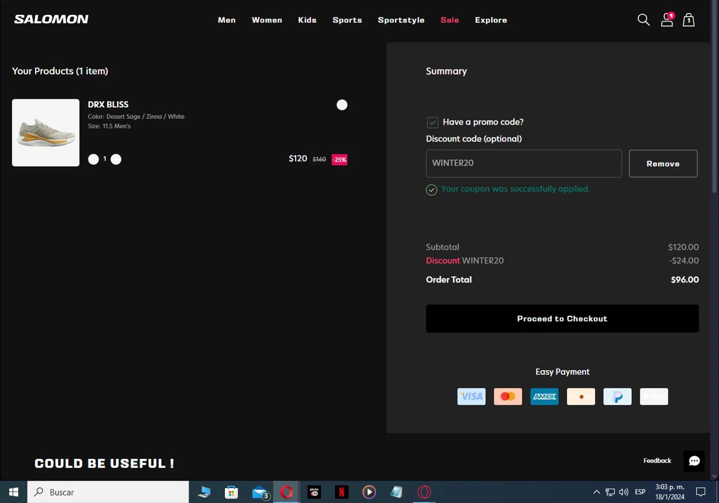This screenshot has width=719, height=503.
Task: Open the laptop taskbar icon
Action: point(204,492)
